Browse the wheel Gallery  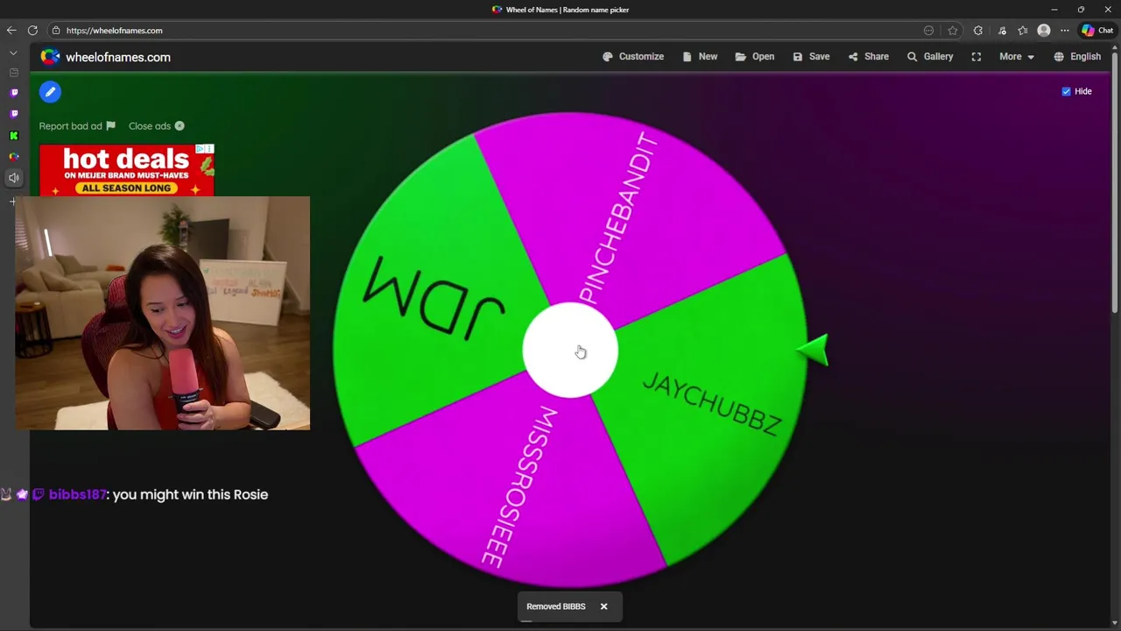coord(929,57)
